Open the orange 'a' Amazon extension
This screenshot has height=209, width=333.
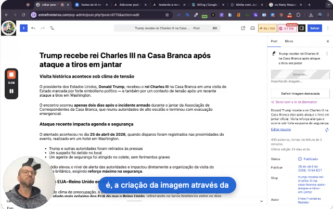(x=238, y=15)
